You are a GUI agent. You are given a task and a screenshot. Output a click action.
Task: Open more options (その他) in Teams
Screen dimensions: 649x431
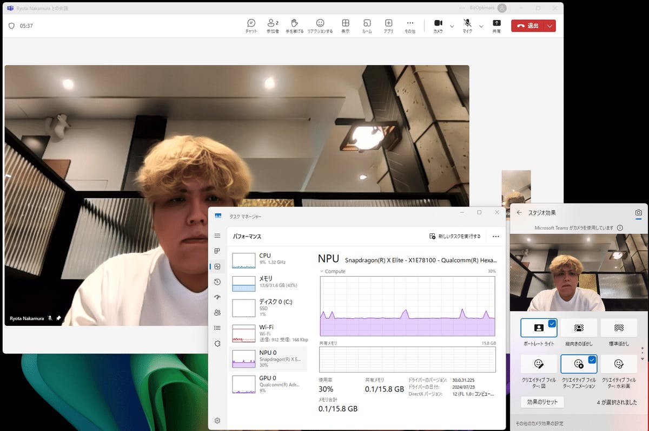410,26
